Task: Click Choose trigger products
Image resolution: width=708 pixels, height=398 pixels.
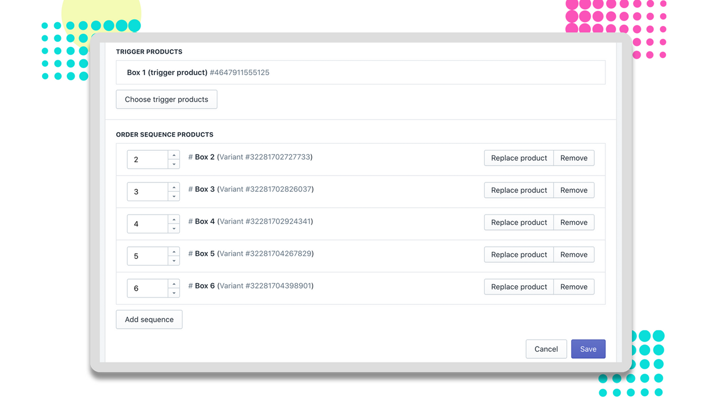Action: 166,99
